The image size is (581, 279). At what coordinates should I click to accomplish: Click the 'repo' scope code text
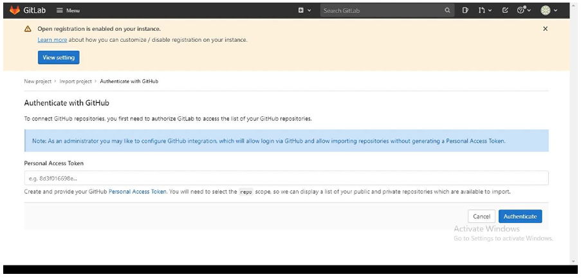(x=246, y=192)
